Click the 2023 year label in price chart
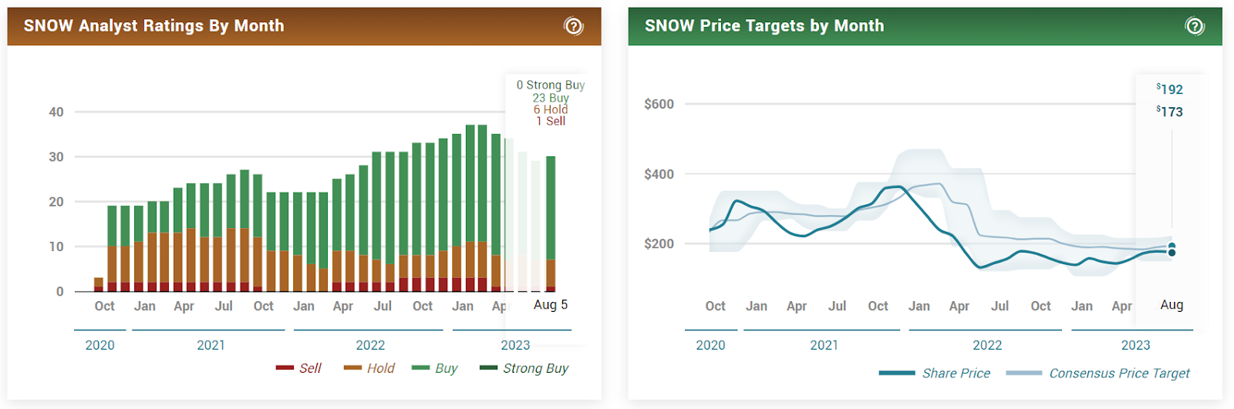This screenshot has height=409, width=1234. [1135, 345]
